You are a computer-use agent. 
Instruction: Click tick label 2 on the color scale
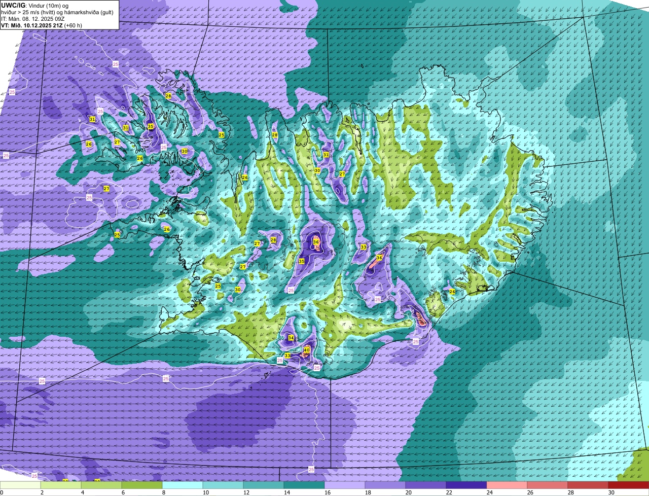(42, 492)
